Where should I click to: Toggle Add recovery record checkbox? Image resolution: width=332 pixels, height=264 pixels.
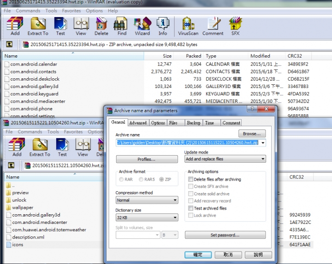coord(190,201)
